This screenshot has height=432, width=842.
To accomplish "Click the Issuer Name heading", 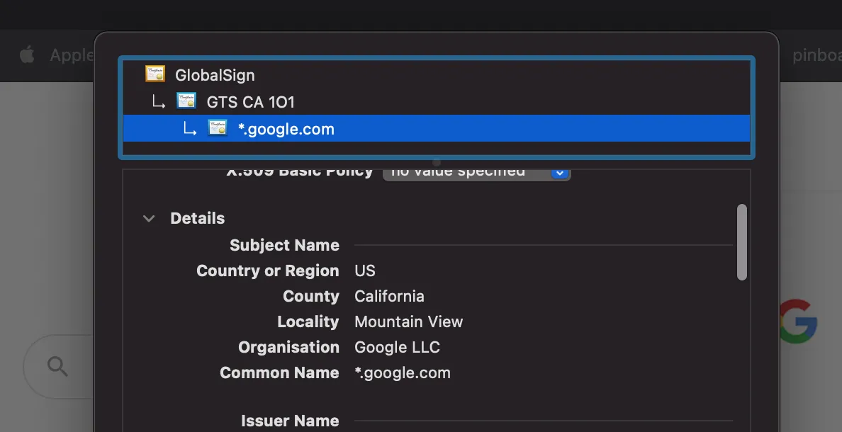I will click(290, 421).
